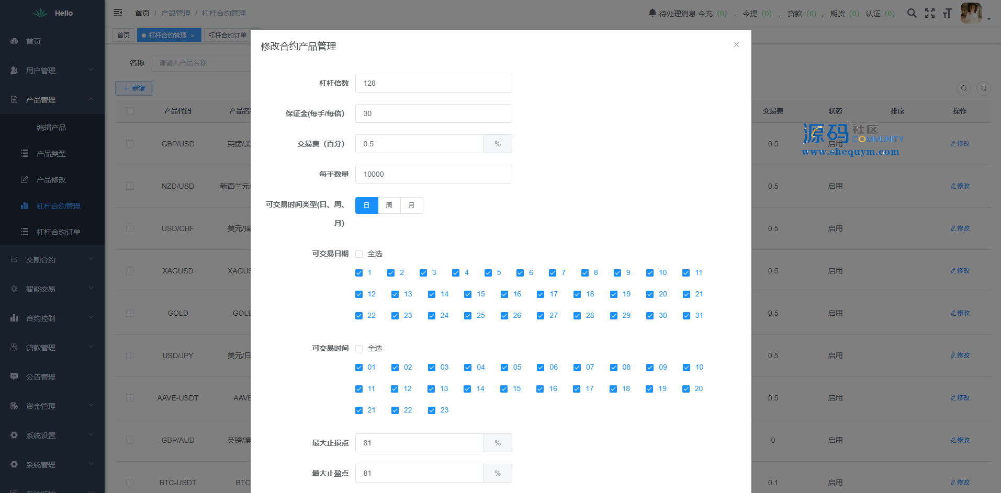Check 全选 for 可交易日期
The height and width of the screenshot is (493, 1001).
pyautogui.click(x=359, y=254)
